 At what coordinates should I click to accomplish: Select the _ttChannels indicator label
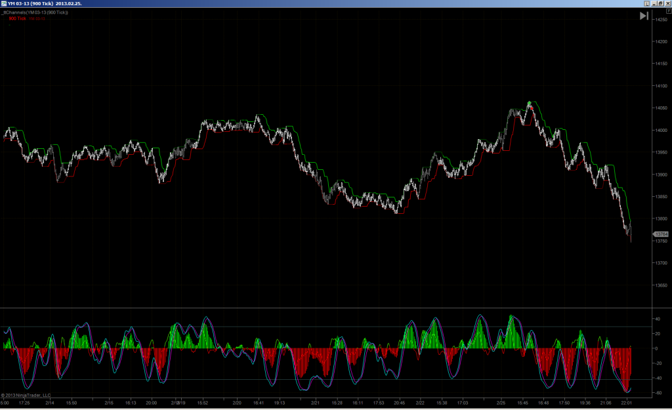coord(35,12)
